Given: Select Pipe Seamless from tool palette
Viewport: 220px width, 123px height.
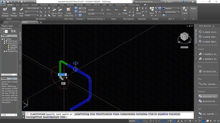Looking at the screenshot, I should [208, 84].
